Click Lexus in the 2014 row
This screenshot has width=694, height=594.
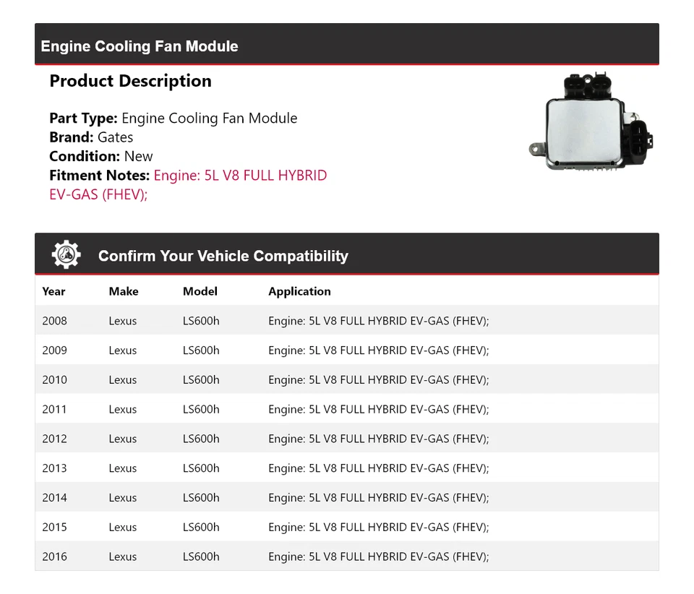pyautogui.click(x=123, y=498)
